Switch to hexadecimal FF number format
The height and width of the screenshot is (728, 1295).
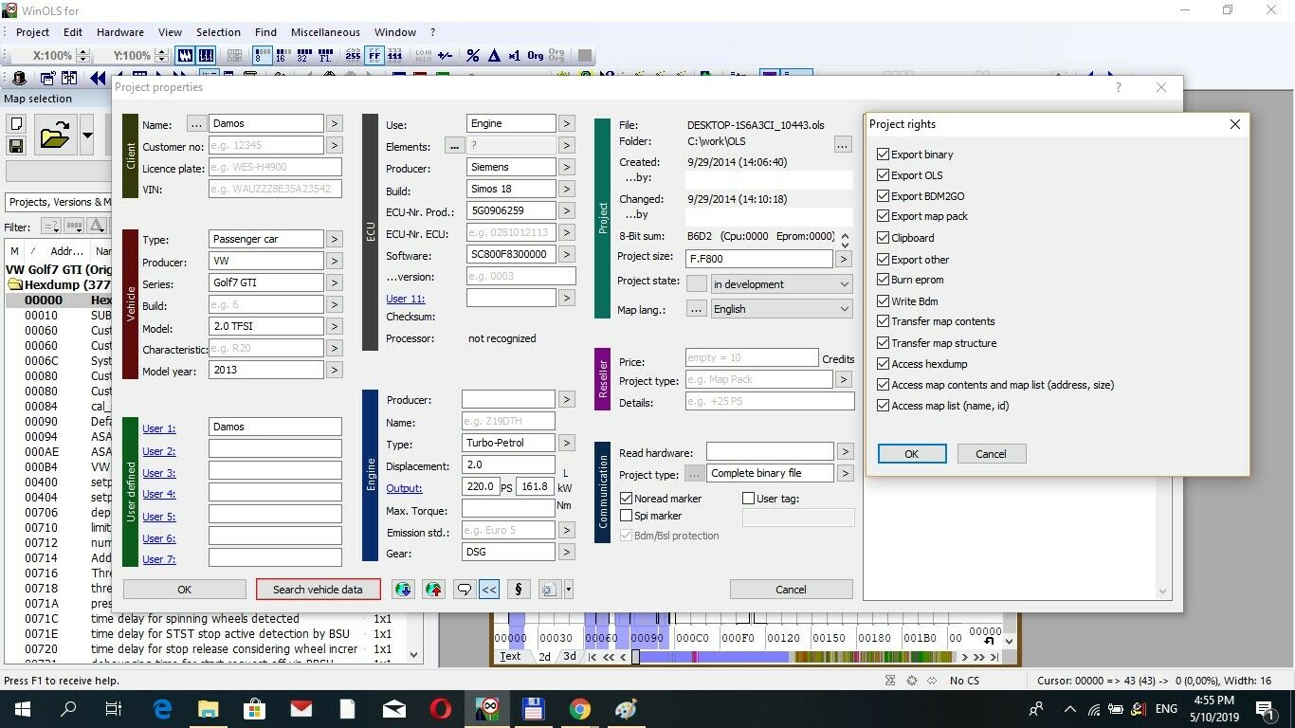(x=374, y=56)
